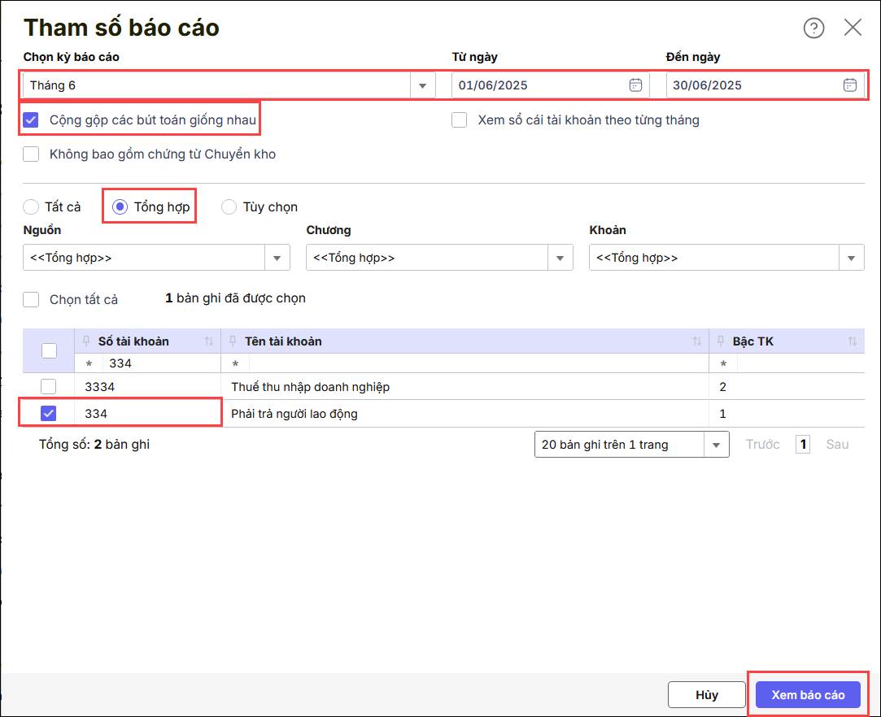Expand the Chọn kỳ báo cáo dropdown
The height and width of the screenshot is (717, 881).
[x=423, y=85]
